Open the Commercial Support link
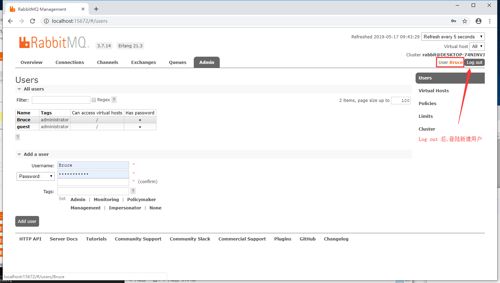500x283 pixels. (x=242, y=239)
